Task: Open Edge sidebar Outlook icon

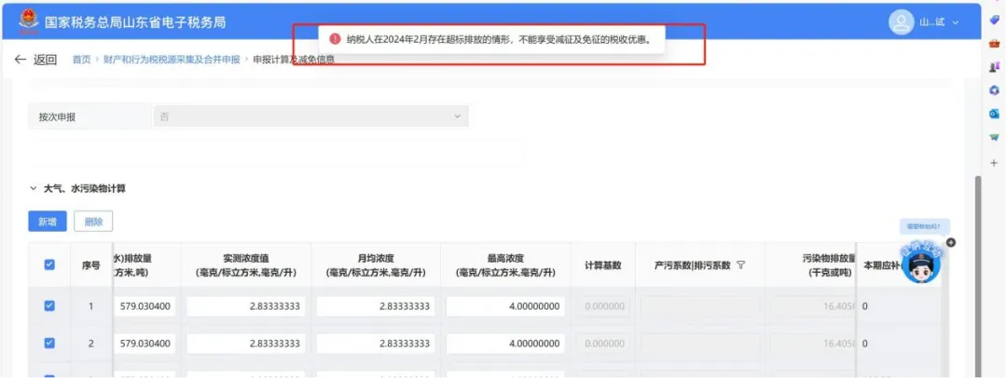Action: click(x=994, y=114)
